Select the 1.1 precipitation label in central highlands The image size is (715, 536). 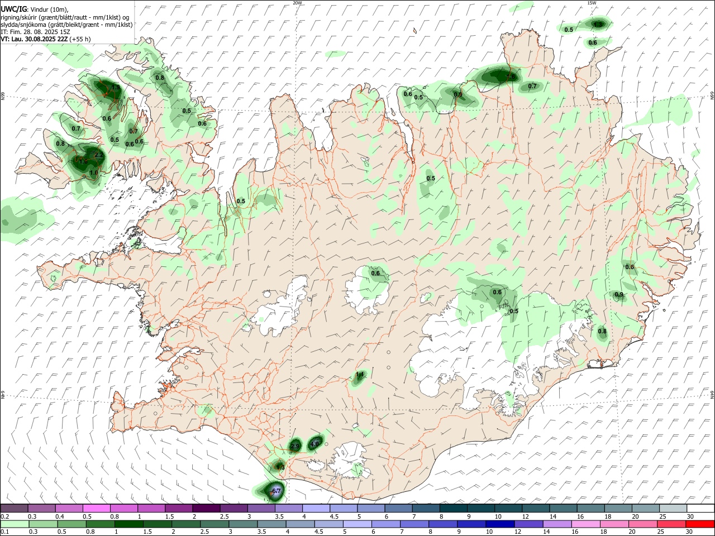click(360, 375)
